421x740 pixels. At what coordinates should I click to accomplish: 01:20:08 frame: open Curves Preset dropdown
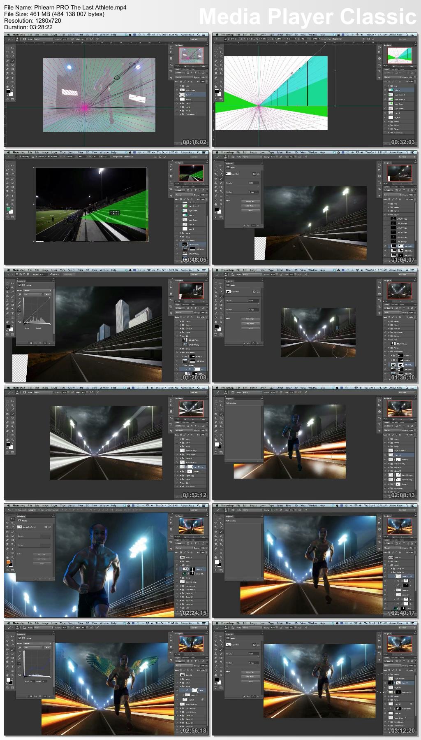(x=37, y=291)
